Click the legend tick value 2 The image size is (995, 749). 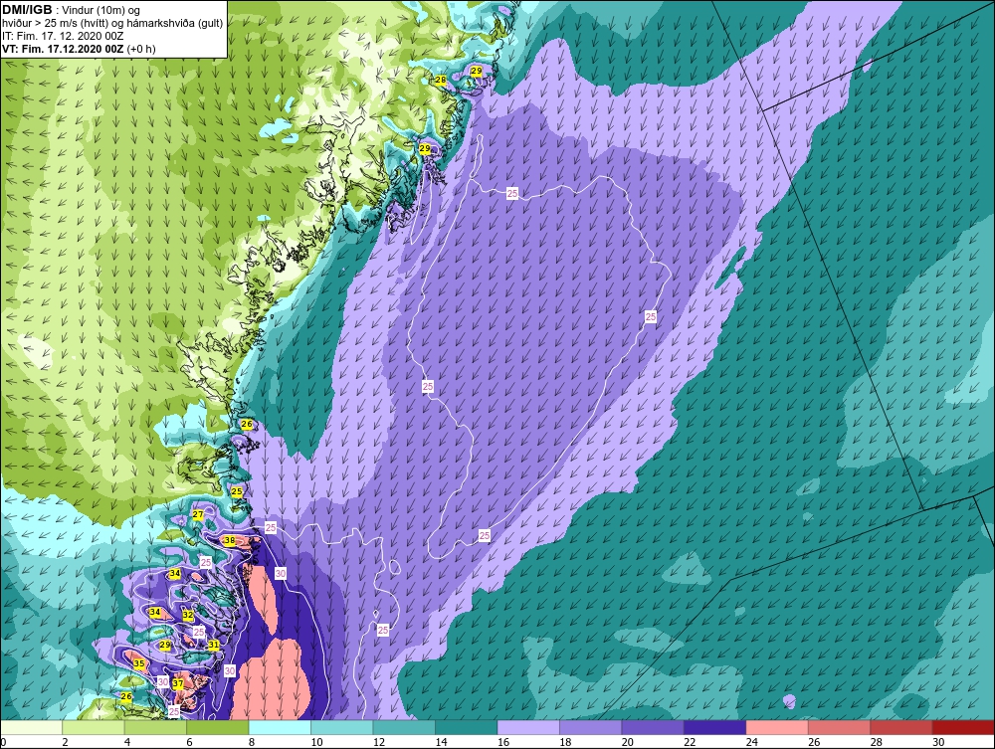(x=65, y=742)
